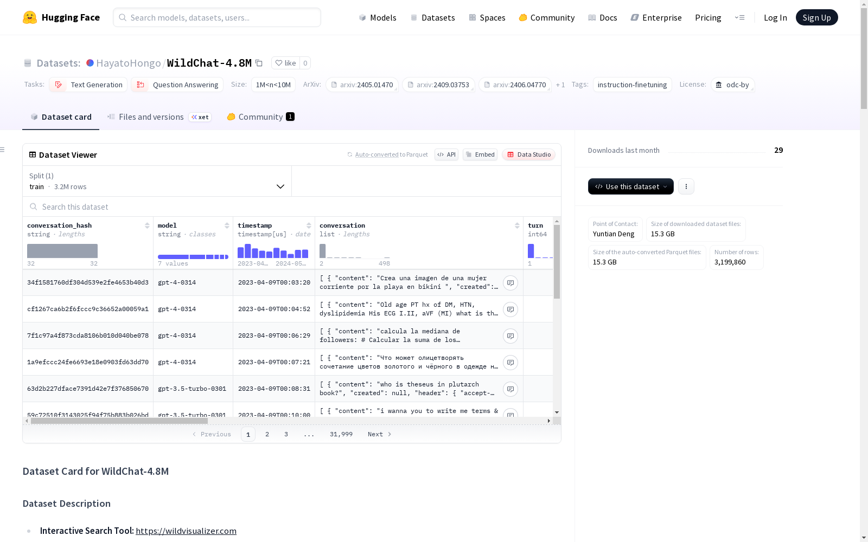Viewport: 868px width, 542px height.
Task: Go to page 2 of the dataset viewer
Action: point(267,434)
